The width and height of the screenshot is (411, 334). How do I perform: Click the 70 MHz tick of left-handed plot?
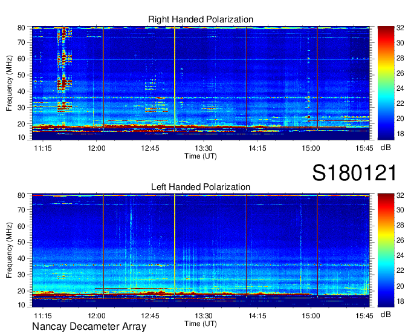pos(21,209)
